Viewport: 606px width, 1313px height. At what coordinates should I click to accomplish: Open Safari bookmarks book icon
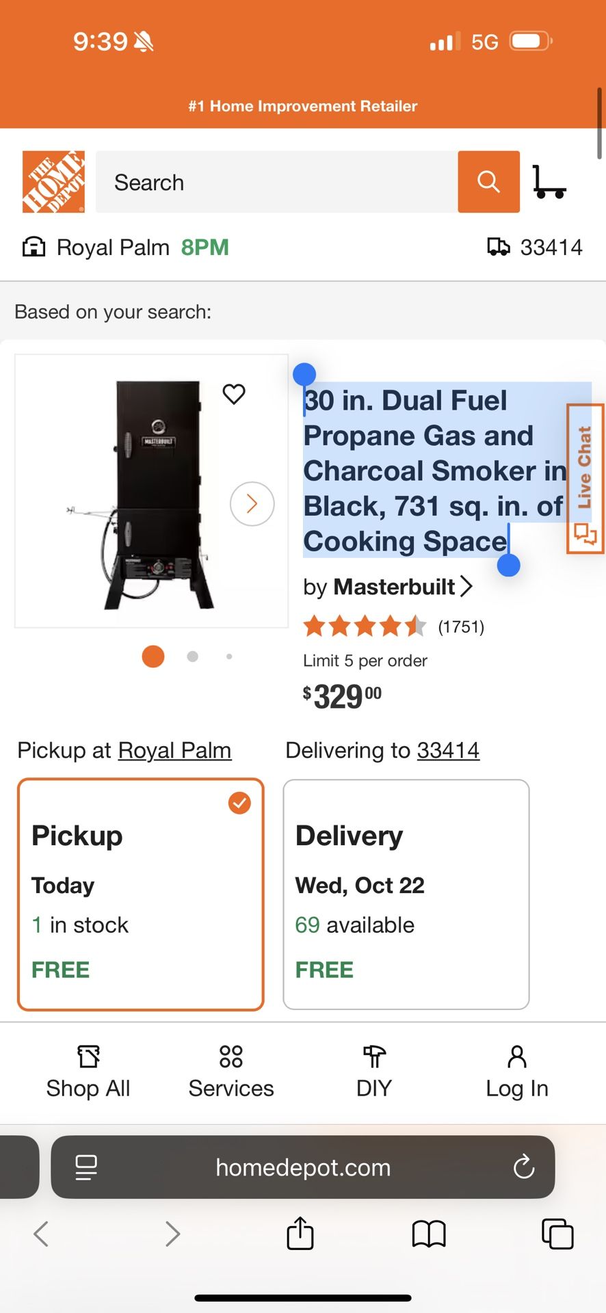click(x=429, y=1234)
